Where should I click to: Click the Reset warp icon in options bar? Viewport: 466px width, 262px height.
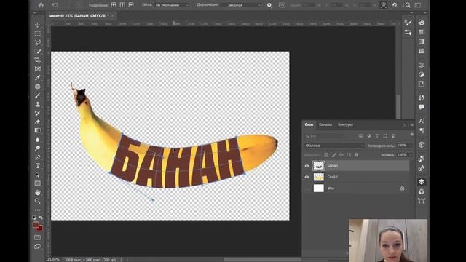click(395, 5)
